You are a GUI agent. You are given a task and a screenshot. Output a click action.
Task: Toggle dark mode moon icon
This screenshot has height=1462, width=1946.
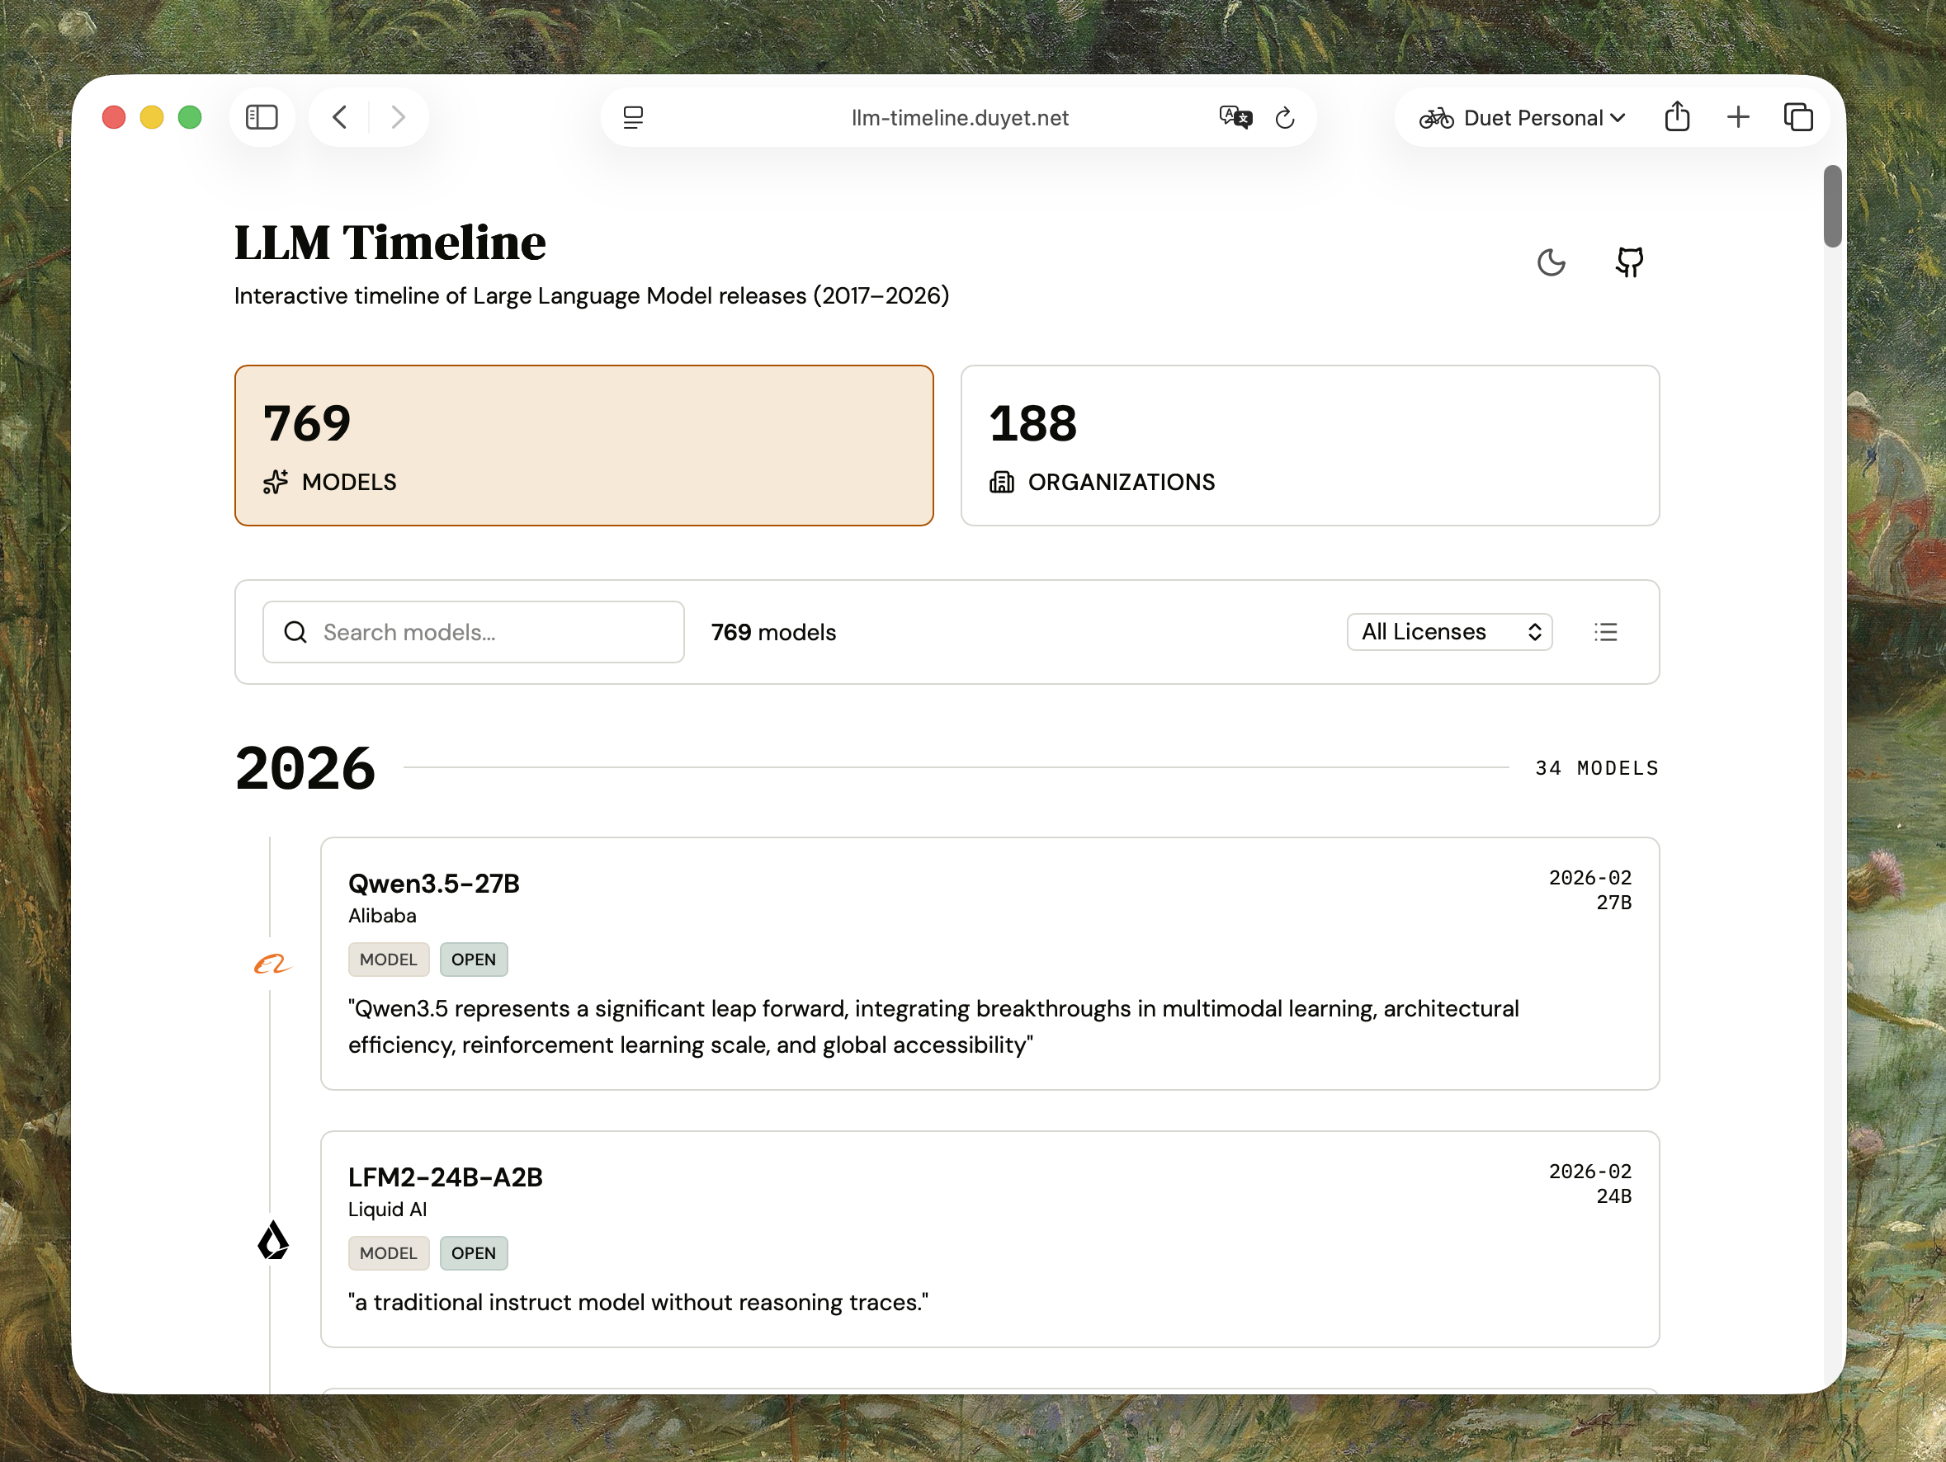1551,262
